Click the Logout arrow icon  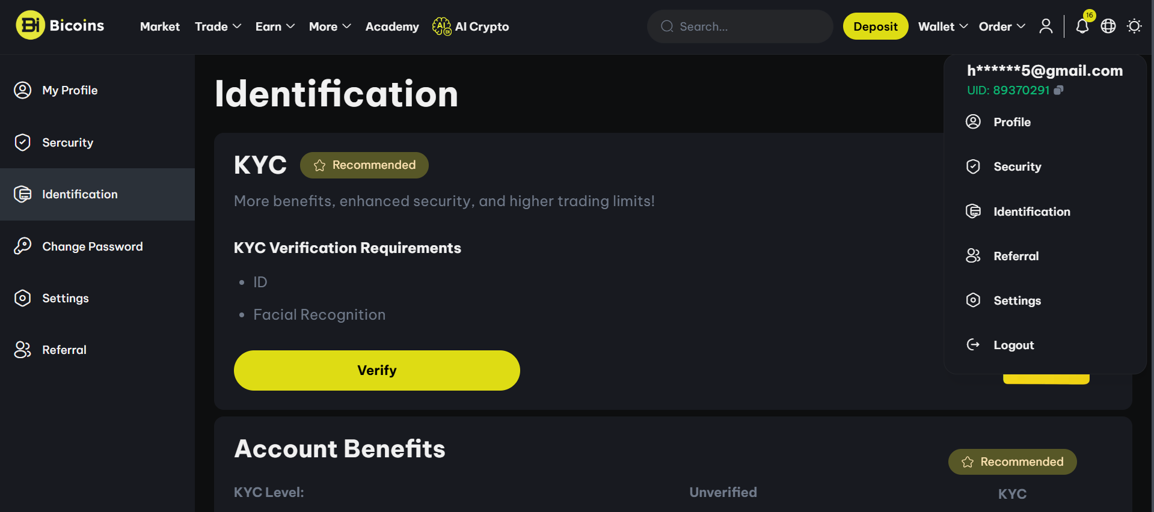pos(973,345)
